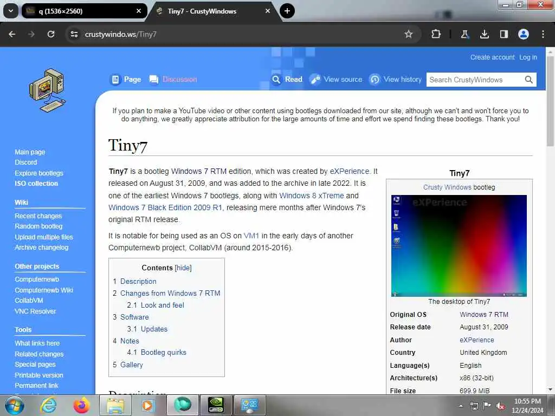Open Explore bootlegs in sidebar
Screen dimensions: 555x416
tap(39, 173)
